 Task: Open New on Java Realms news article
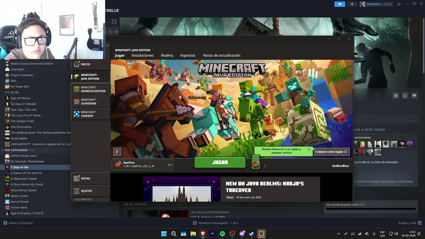[265, 187]
